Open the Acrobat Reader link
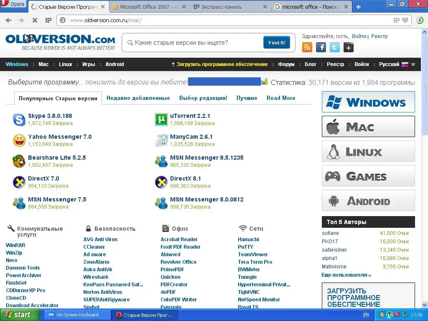 (179, 239)
